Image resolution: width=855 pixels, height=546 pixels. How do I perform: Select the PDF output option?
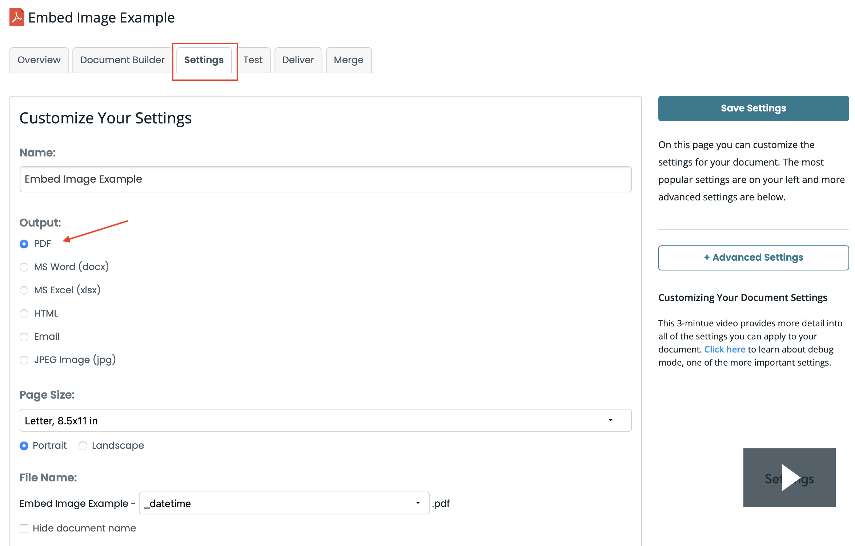(x=24, y=244)
